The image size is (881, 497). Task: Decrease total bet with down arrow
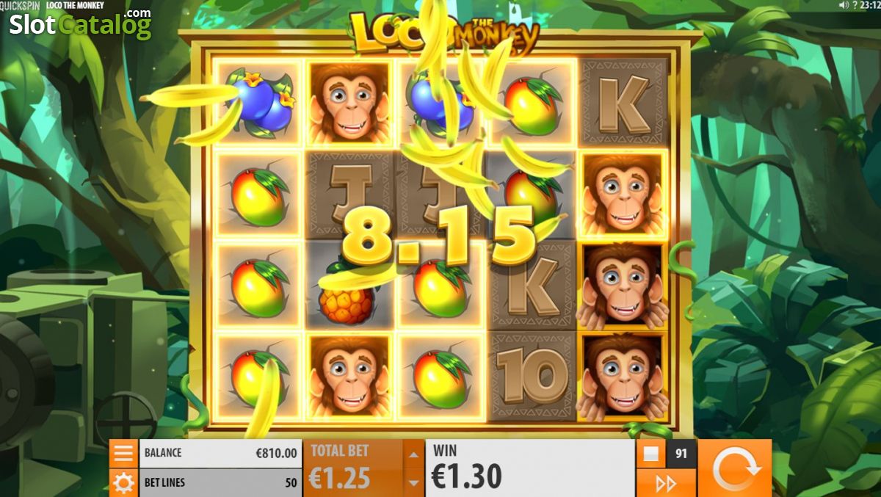(x=413, y=482)
